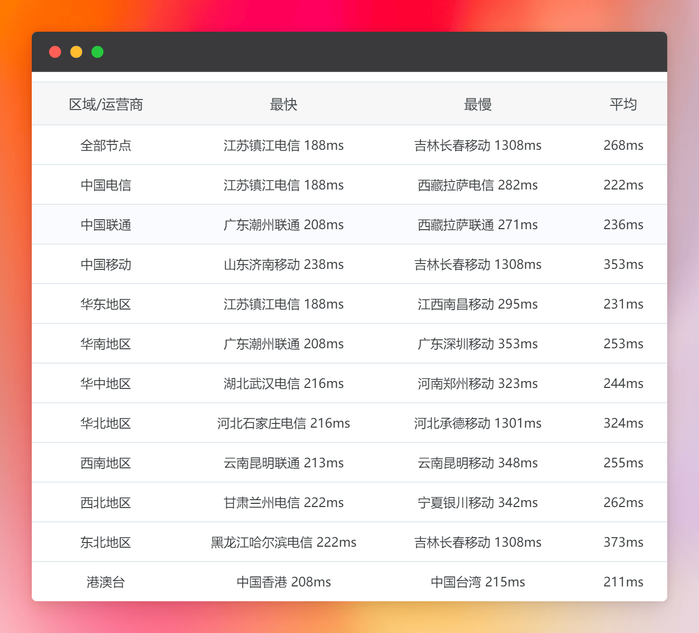Select the '222ms' average value
Screen dimensions: 699x633
623,185
